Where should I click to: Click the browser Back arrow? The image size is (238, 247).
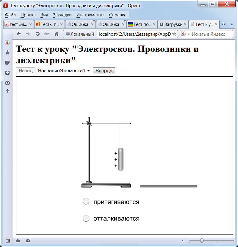pos(18,34)
